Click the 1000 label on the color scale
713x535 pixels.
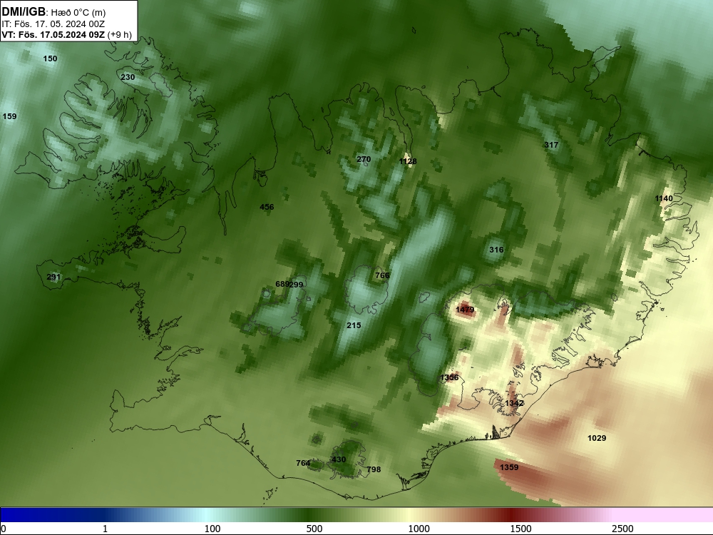coord(419,529)
